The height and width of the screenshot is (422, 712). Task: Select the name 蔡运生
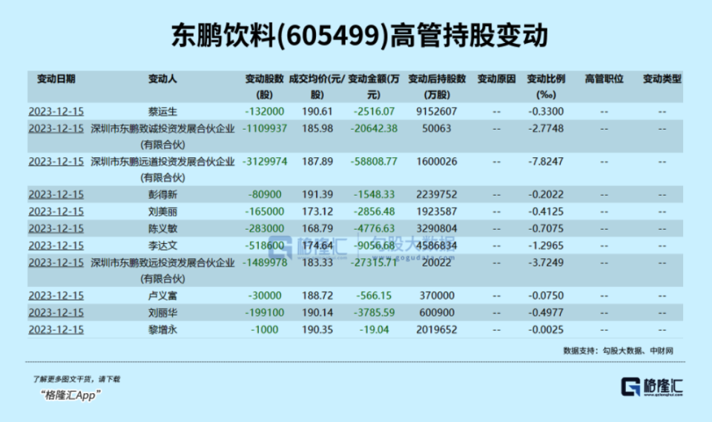162,112
